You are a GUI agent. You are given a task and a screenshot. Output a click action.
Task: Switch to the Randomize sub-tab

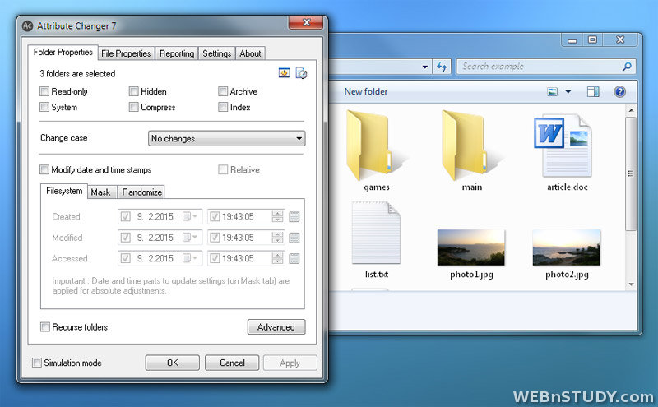pos(141,192)
